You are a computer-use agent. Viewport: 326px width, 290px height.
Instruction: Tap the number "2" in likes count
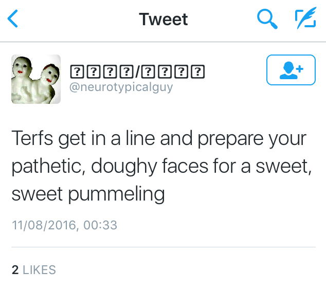(x=15, y=270)
